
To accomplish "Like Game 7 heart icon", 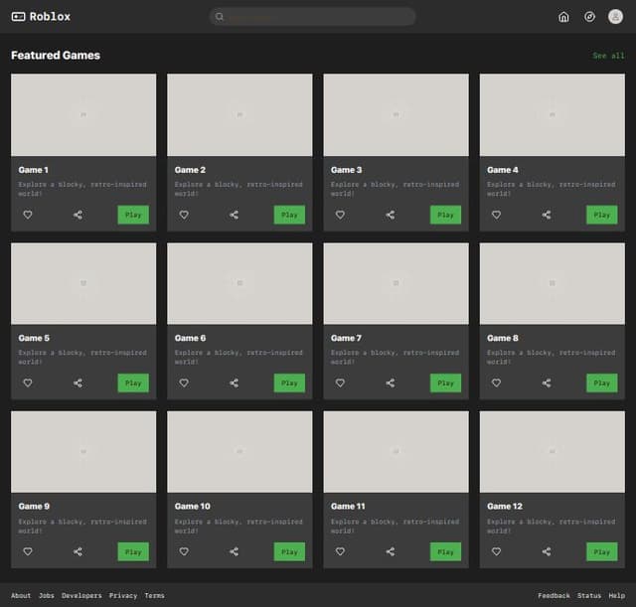I will 340,383.
